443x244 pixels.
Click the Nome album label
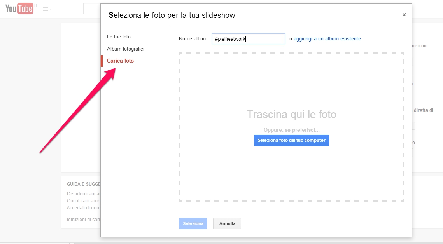194,39
